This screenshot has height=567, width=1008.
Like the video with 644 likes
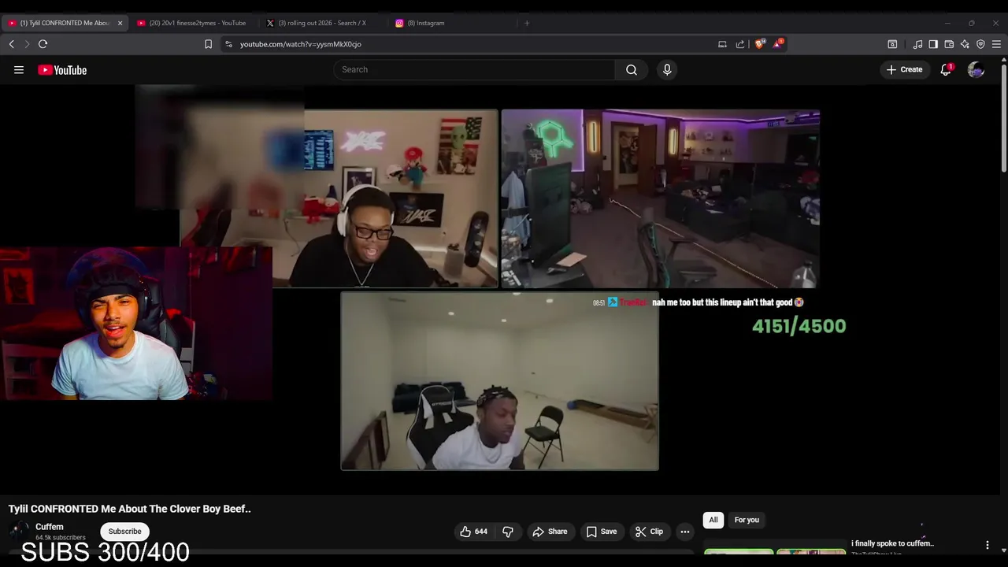(473, 532)
